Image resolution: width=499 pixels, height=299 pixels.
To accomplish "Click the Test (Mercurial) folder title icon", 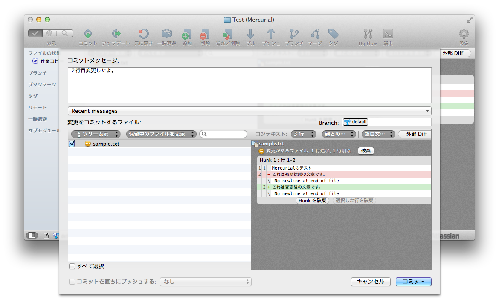I will pyautogui.click(x=227, y=20).
